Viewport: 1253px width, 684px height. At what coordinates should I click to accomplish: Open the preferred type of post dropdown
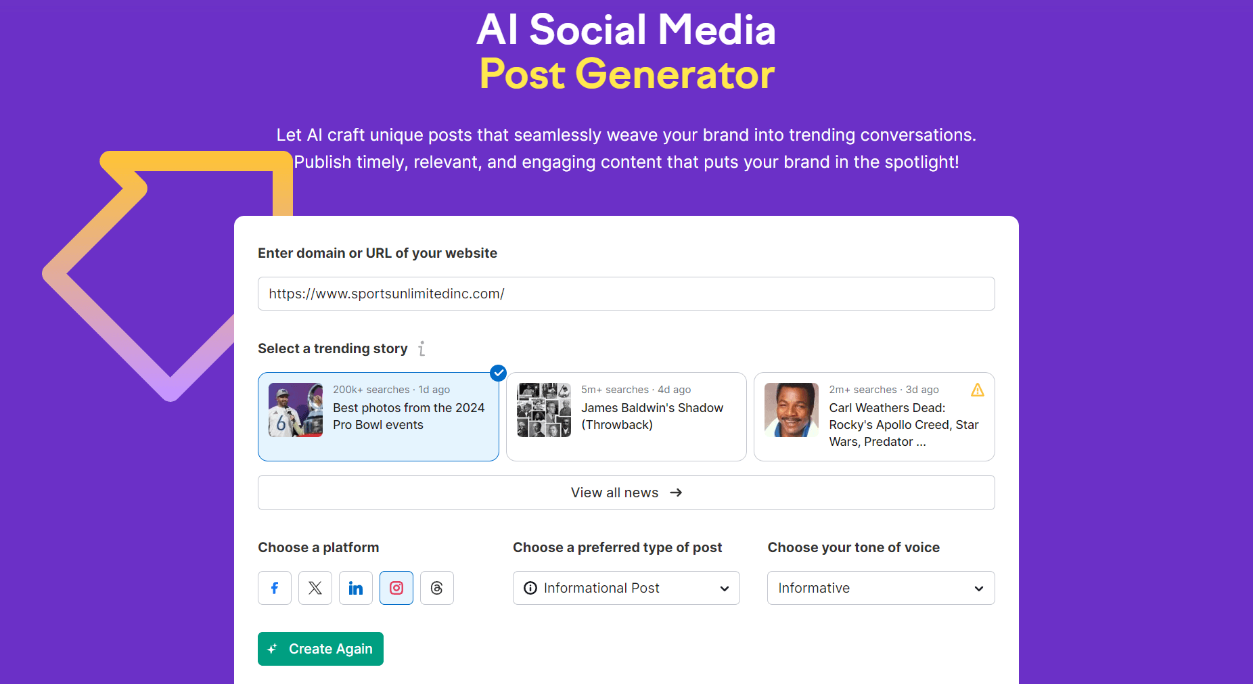pos(625,588)
